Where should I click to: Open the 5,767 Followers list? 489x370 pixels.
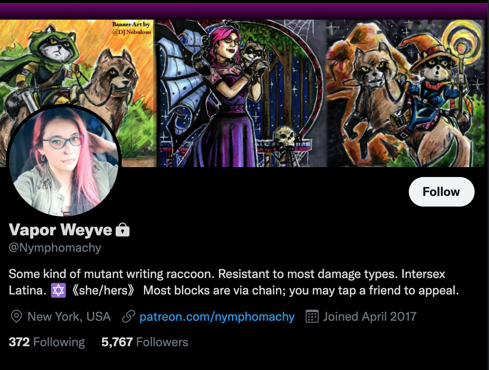145,342
